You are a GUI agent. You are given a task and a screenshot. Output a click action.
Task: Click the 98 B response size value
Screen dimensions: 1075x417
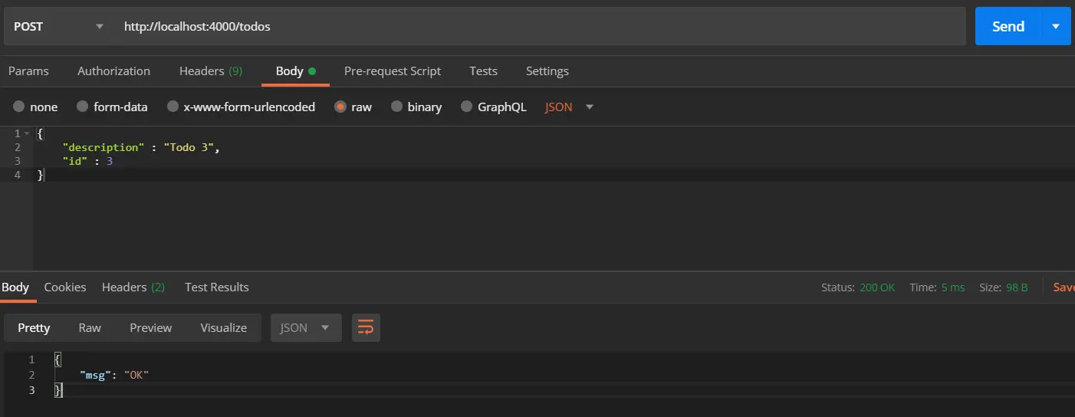pos(1017,287)
